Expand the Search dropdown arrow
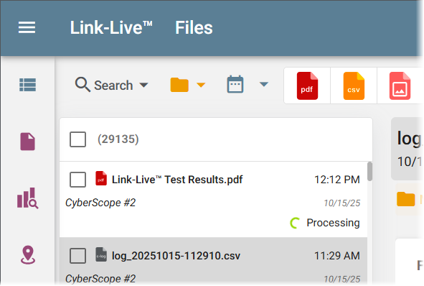The width and height of the screenshot is (424, 286). tap(144, 86)
